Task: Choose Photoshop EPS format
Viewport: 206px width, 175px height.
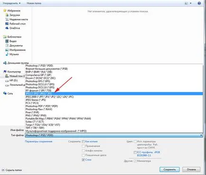Action: pyautogui.click(x=114, y=81)
